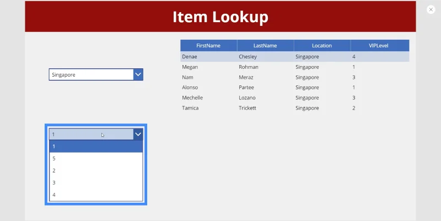The height and width of the screenshot is (221, 441).
Task: Select the Nam first name cell
Action: point(187,77)
